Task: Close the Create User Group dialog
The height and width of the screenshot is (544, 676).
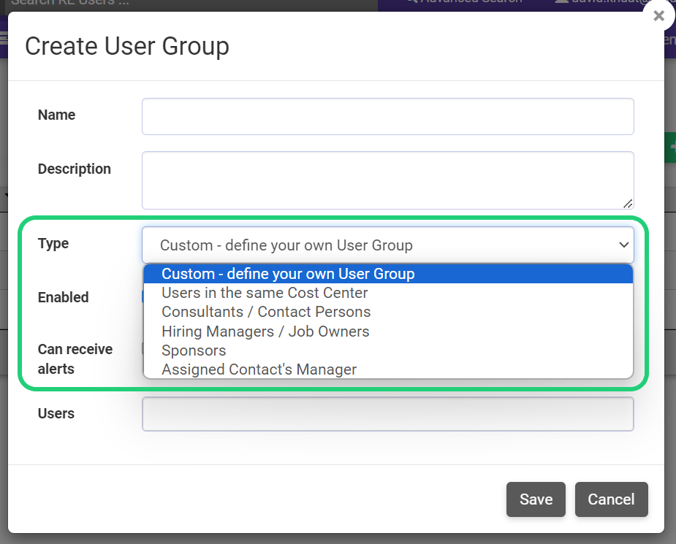Action: pyautogui.click(x=658, y=16)
